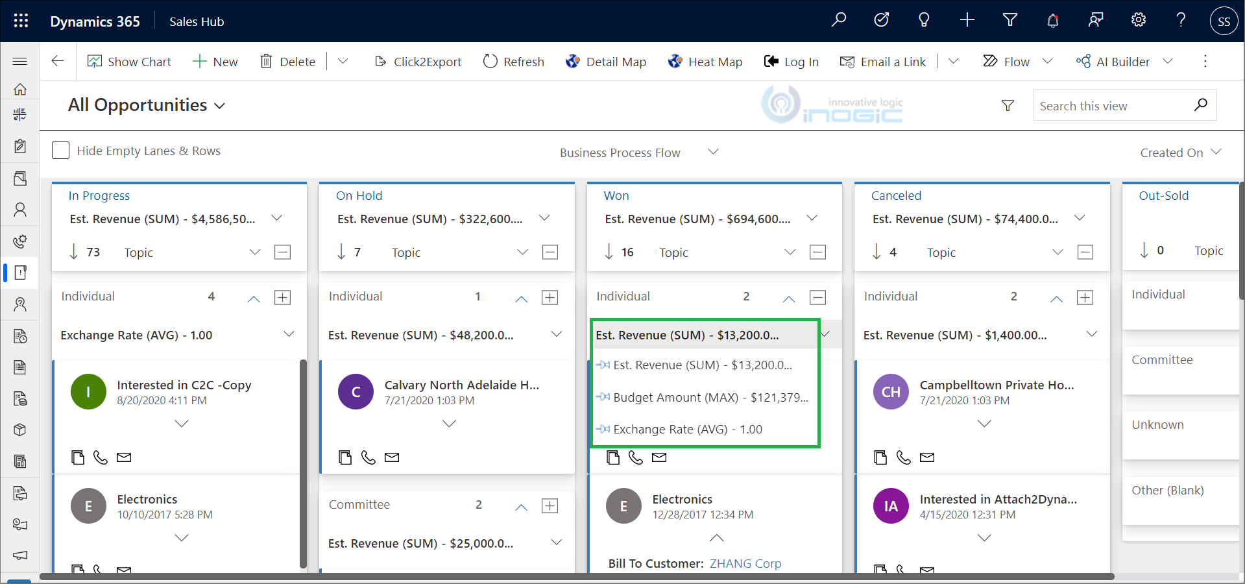The image size is (1245, 584).
Task: Open the Dynamics 365 app launcher waffle
Action: pyautogui.click(x=21, y=21)
